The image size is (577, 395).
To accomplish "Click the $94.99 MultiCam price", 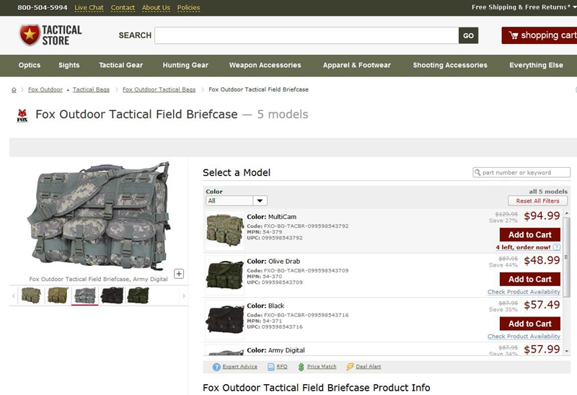I will pyautogui.click(x=542, y=216).
